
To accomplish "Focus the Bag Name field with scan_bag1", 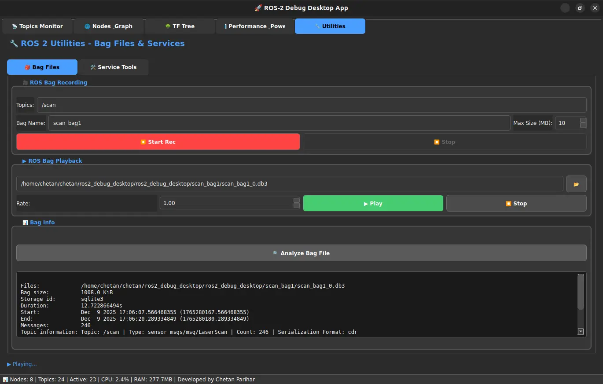I will 279,123.
